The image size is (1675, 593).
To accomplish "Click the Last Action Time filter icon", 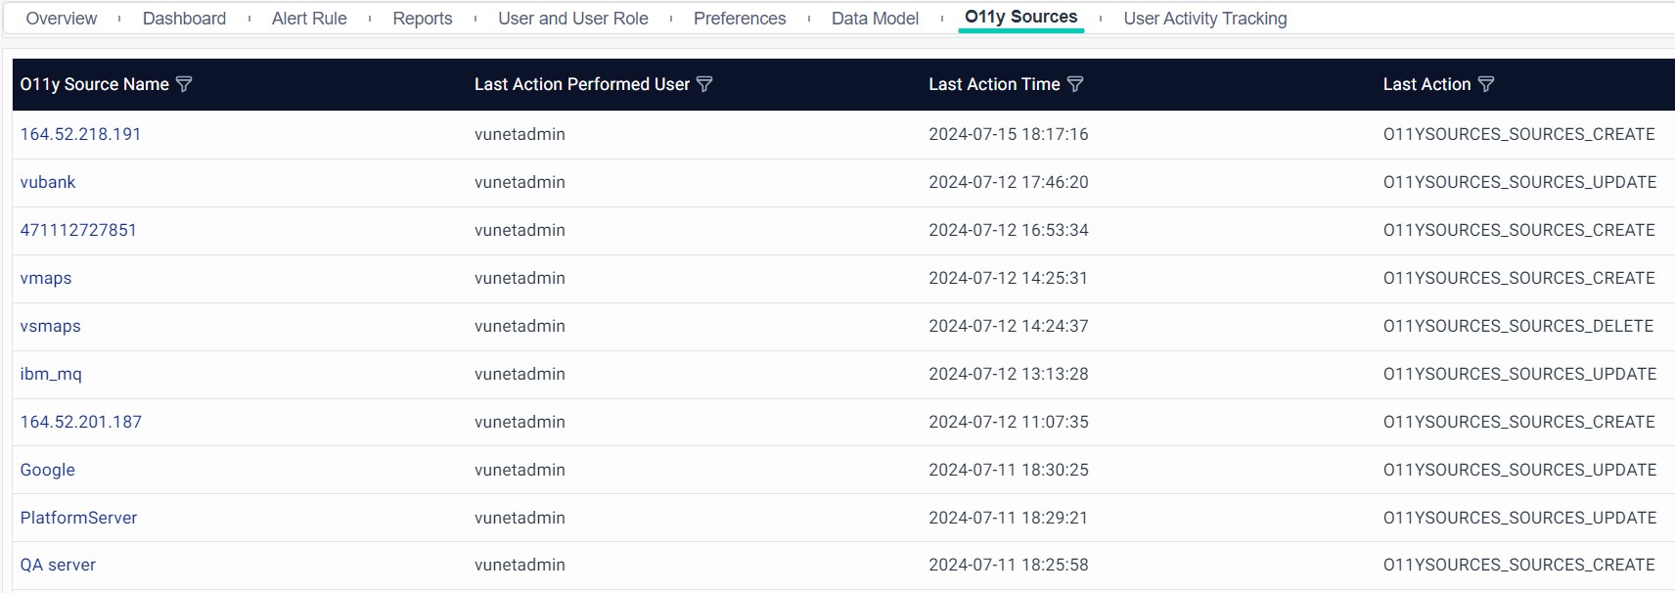I will [x=1075, y=84].
